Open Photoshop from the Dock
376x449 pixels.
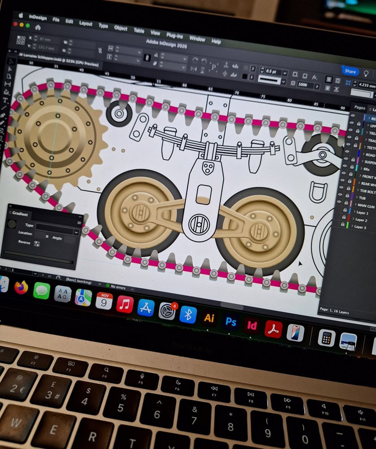230,322
